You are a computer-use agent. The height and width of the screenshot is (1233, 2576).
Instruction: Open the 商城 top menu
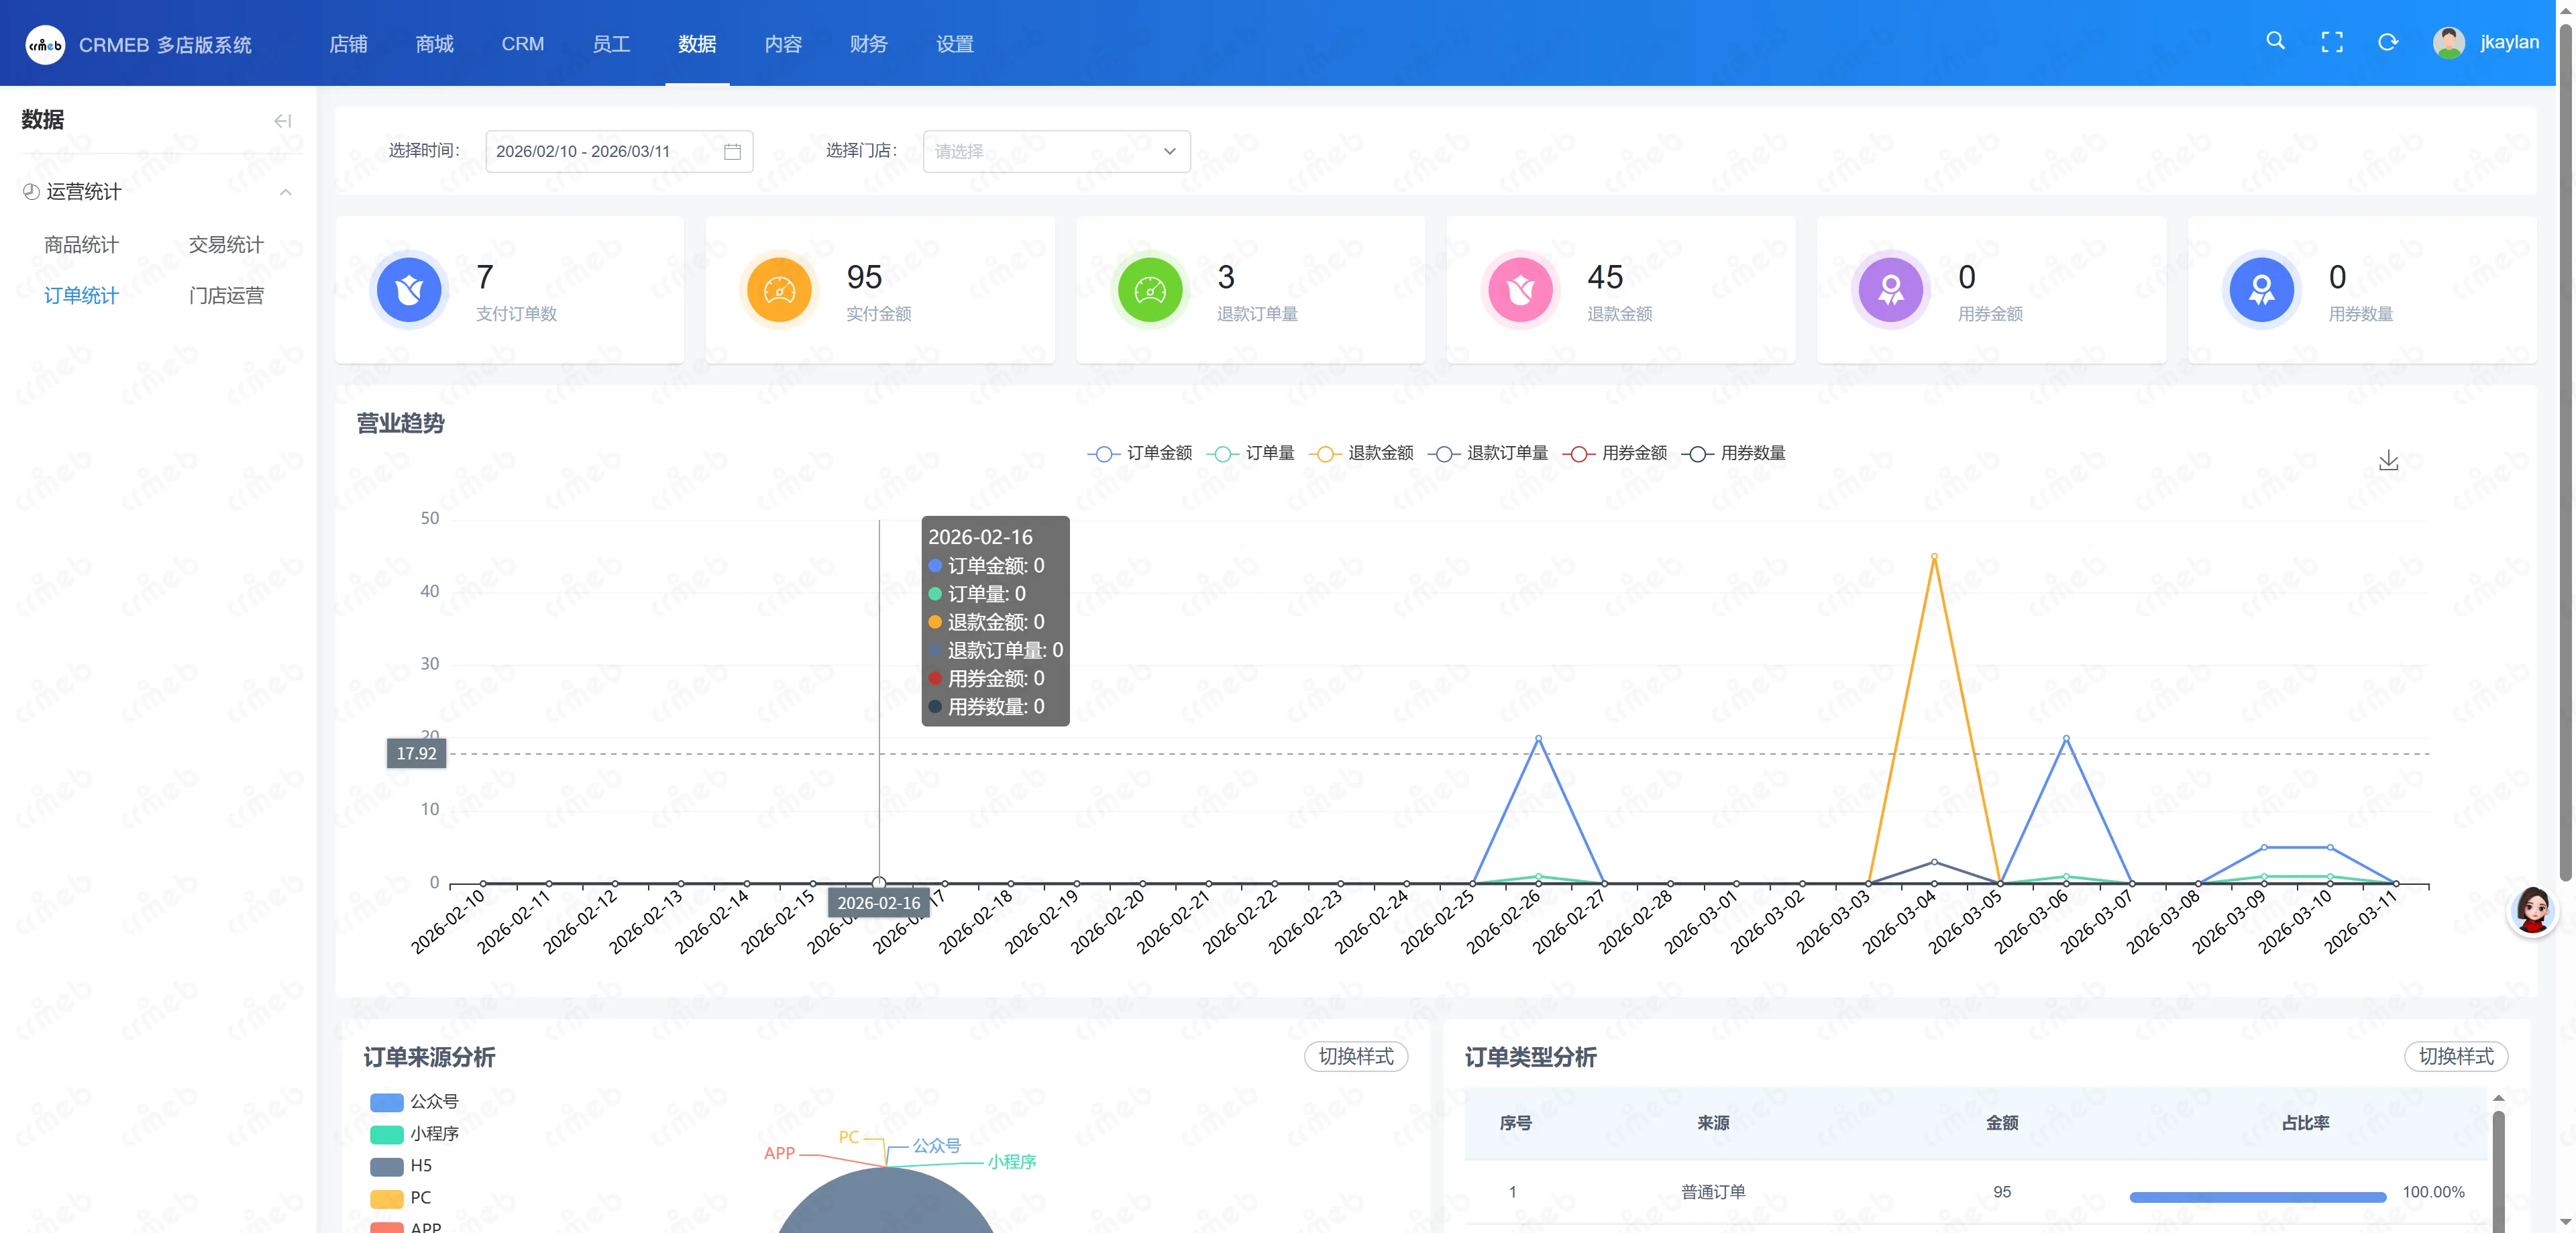click(434, 43)
